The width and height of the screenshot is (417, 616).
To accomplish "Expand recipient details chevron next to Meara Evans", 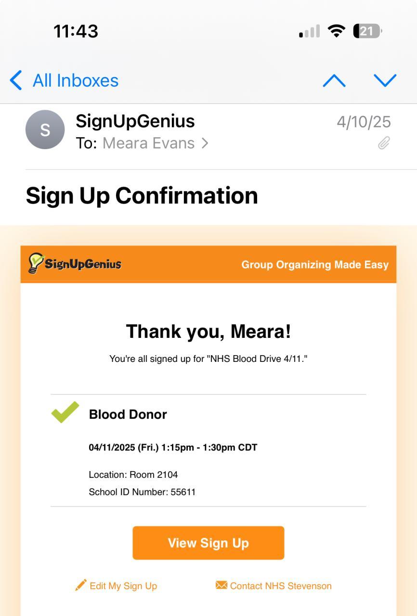I will (205, 143).
